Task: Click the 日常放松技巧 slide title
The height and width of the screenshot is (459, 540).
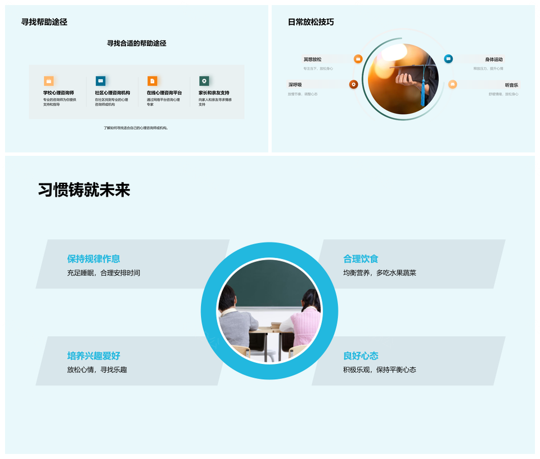Action: (310, 22)
